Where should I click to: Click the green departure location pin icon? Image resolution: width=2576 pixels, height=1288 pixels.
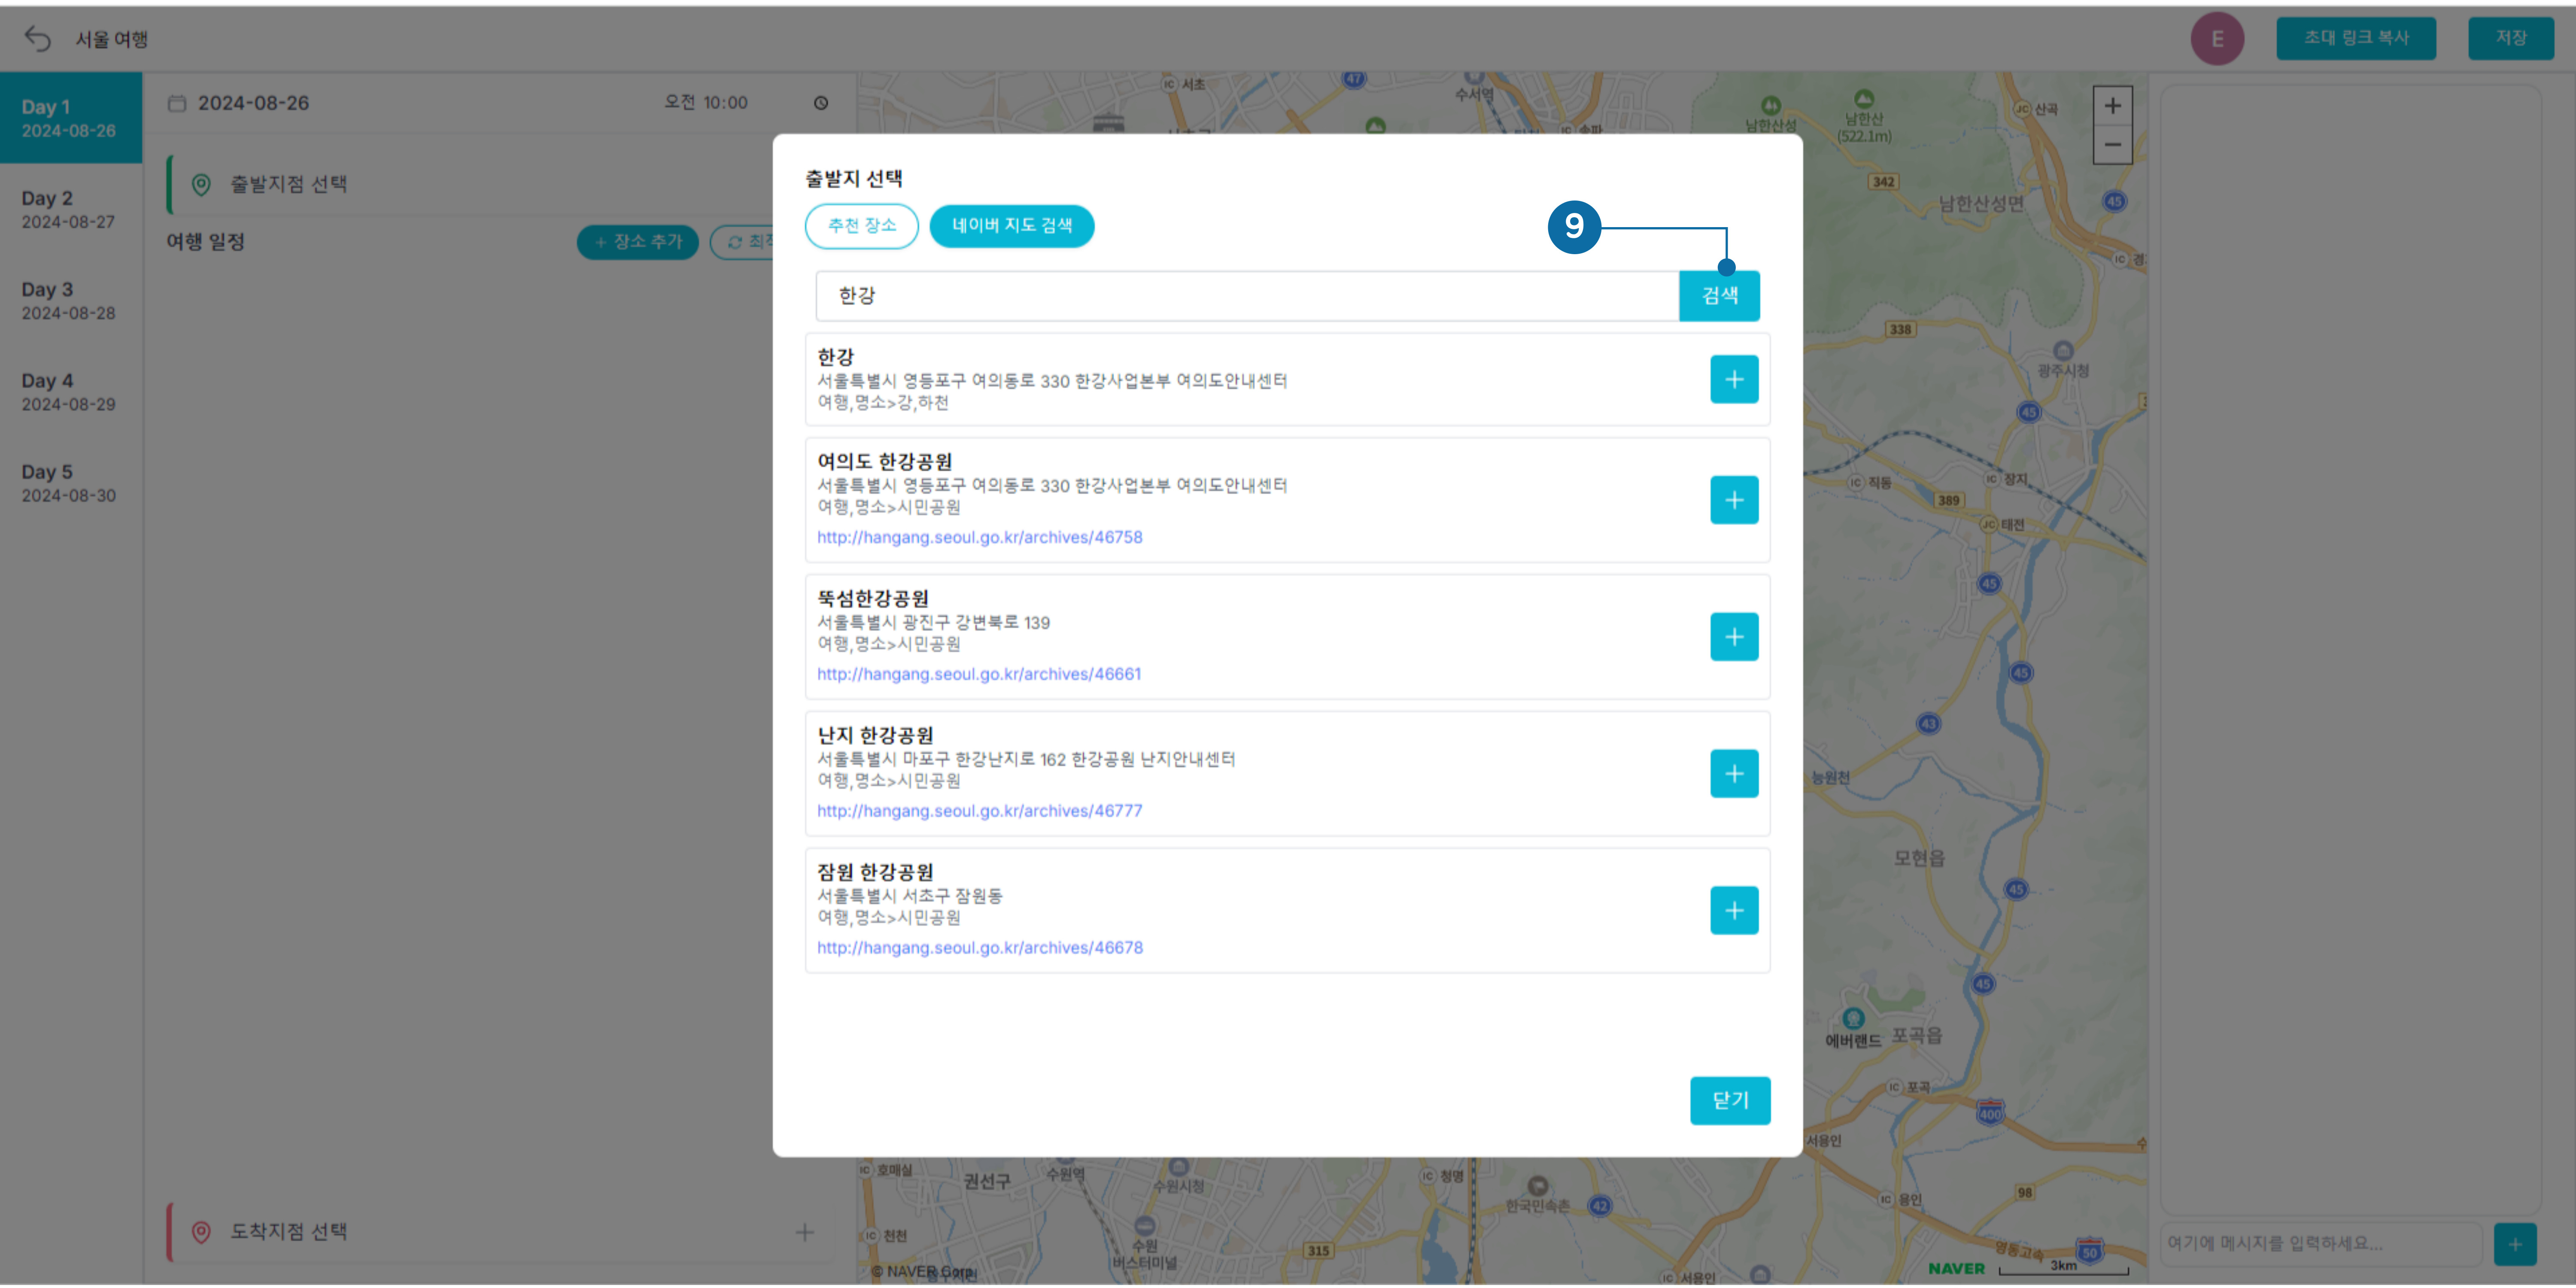tap(201, 184)
